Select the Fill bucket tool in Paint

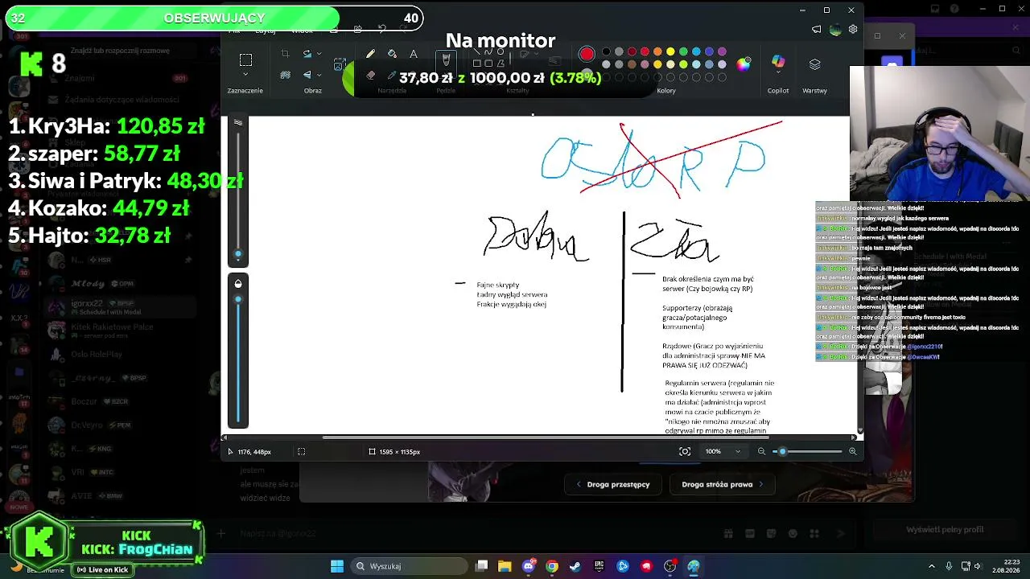(392, 55)
